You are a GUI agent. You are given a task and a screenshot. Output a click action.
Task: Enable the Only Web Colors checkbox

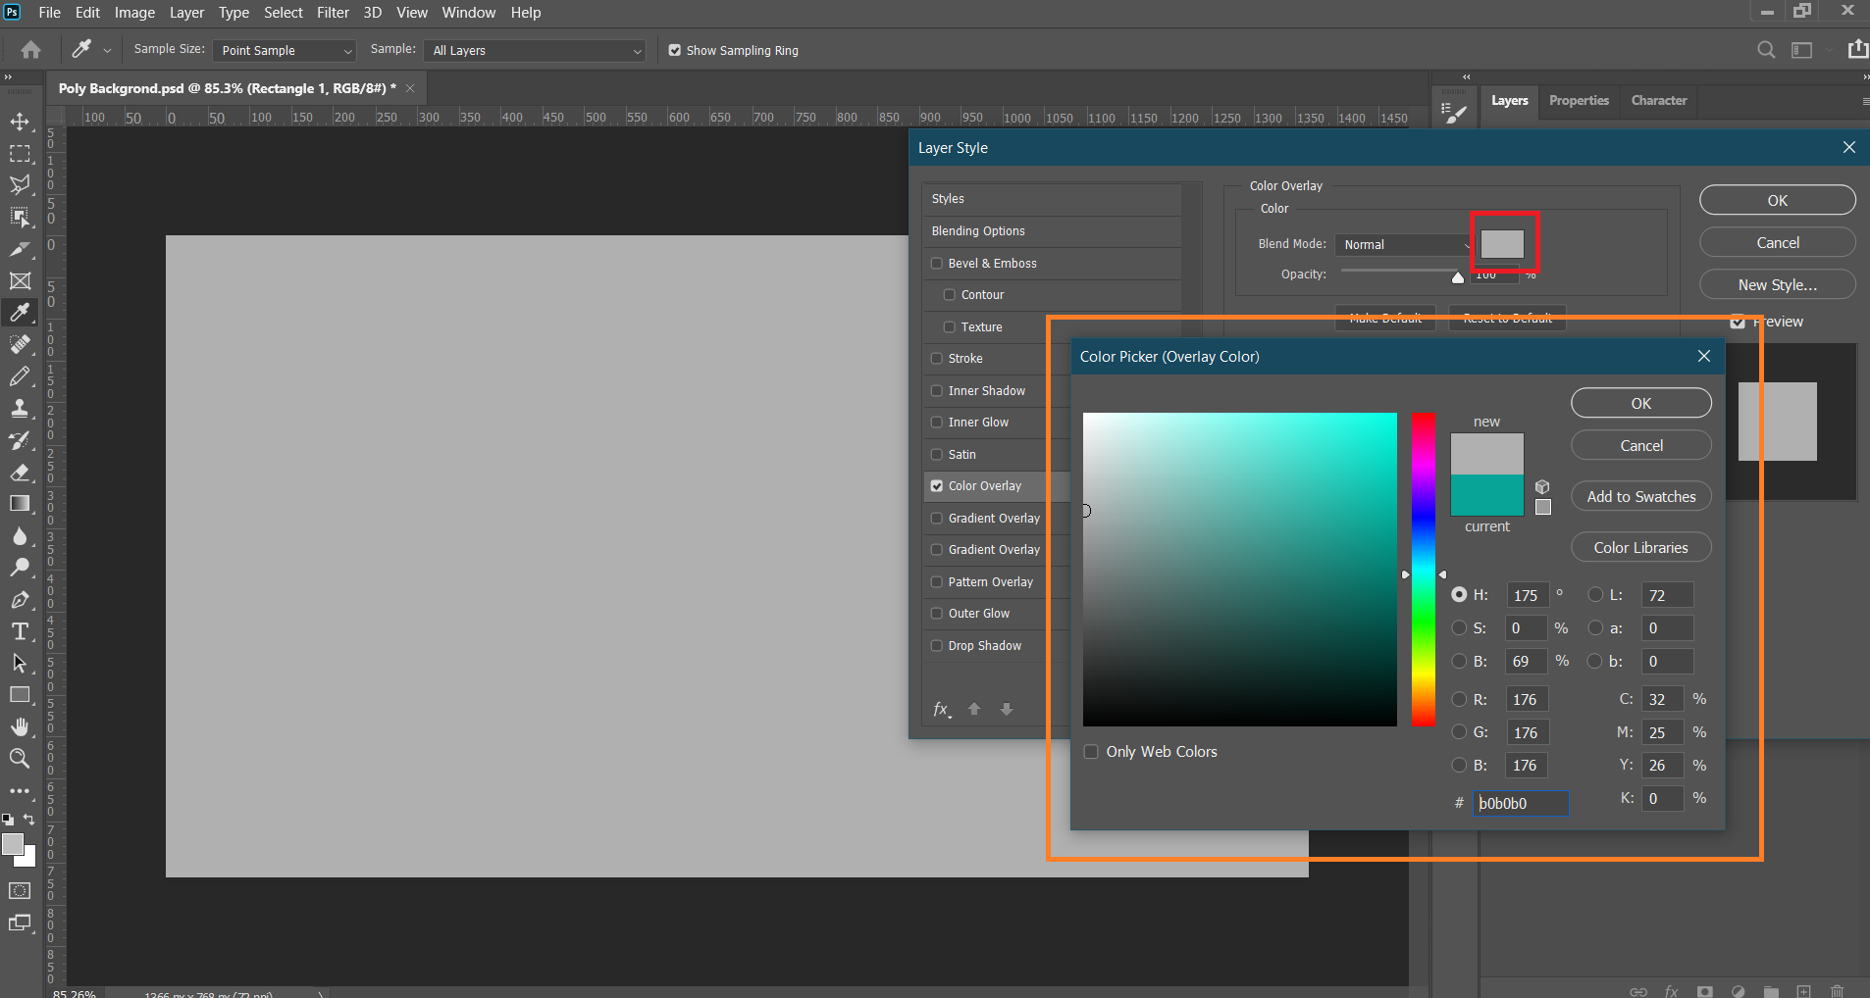1091,752
